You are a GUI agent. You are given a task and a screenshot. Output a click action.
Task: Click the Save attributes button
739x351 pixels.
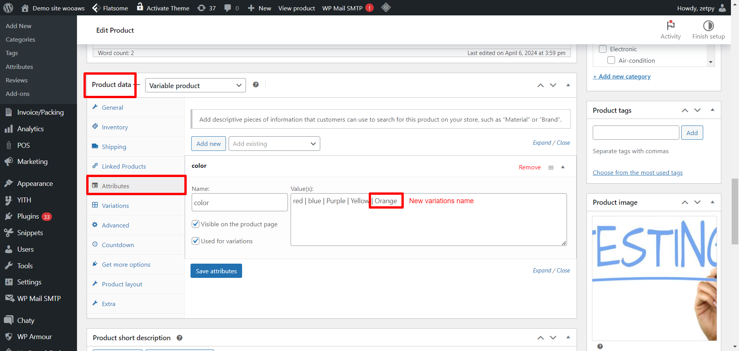216,271
